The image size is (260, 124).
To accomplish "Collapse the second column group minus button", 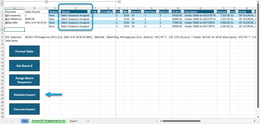I will click(119, 2).
